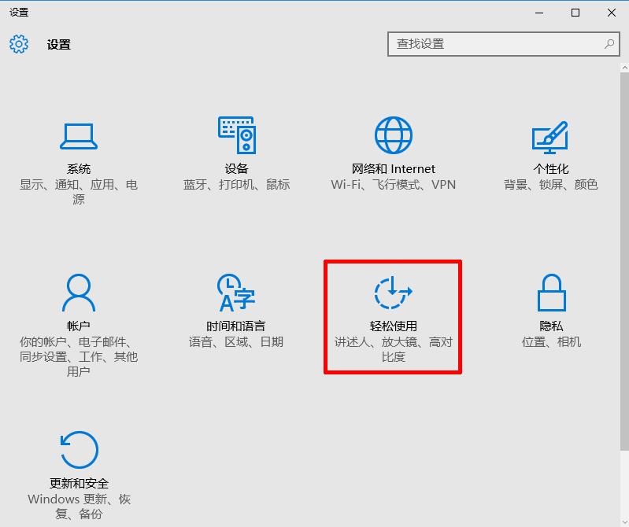
Task: Click the 系统 label text
Action: point(79,169)
